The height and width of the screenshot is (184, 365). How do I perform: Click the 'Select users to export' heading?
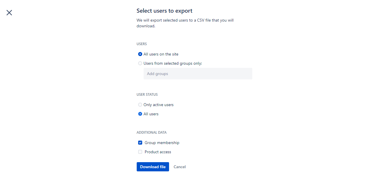(x=164, y=11)
